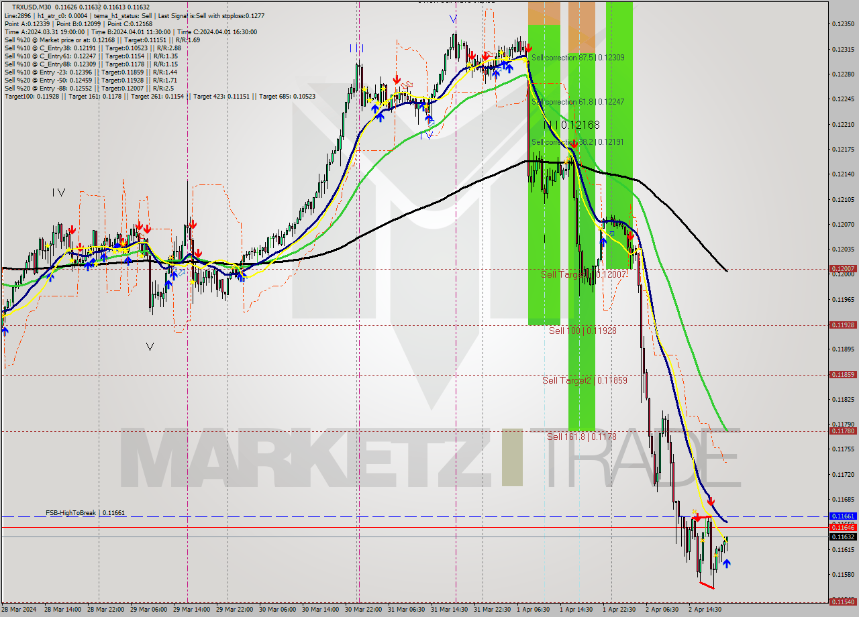Click the '28 Mar 2024' date on time axis

tap(19, 610)
